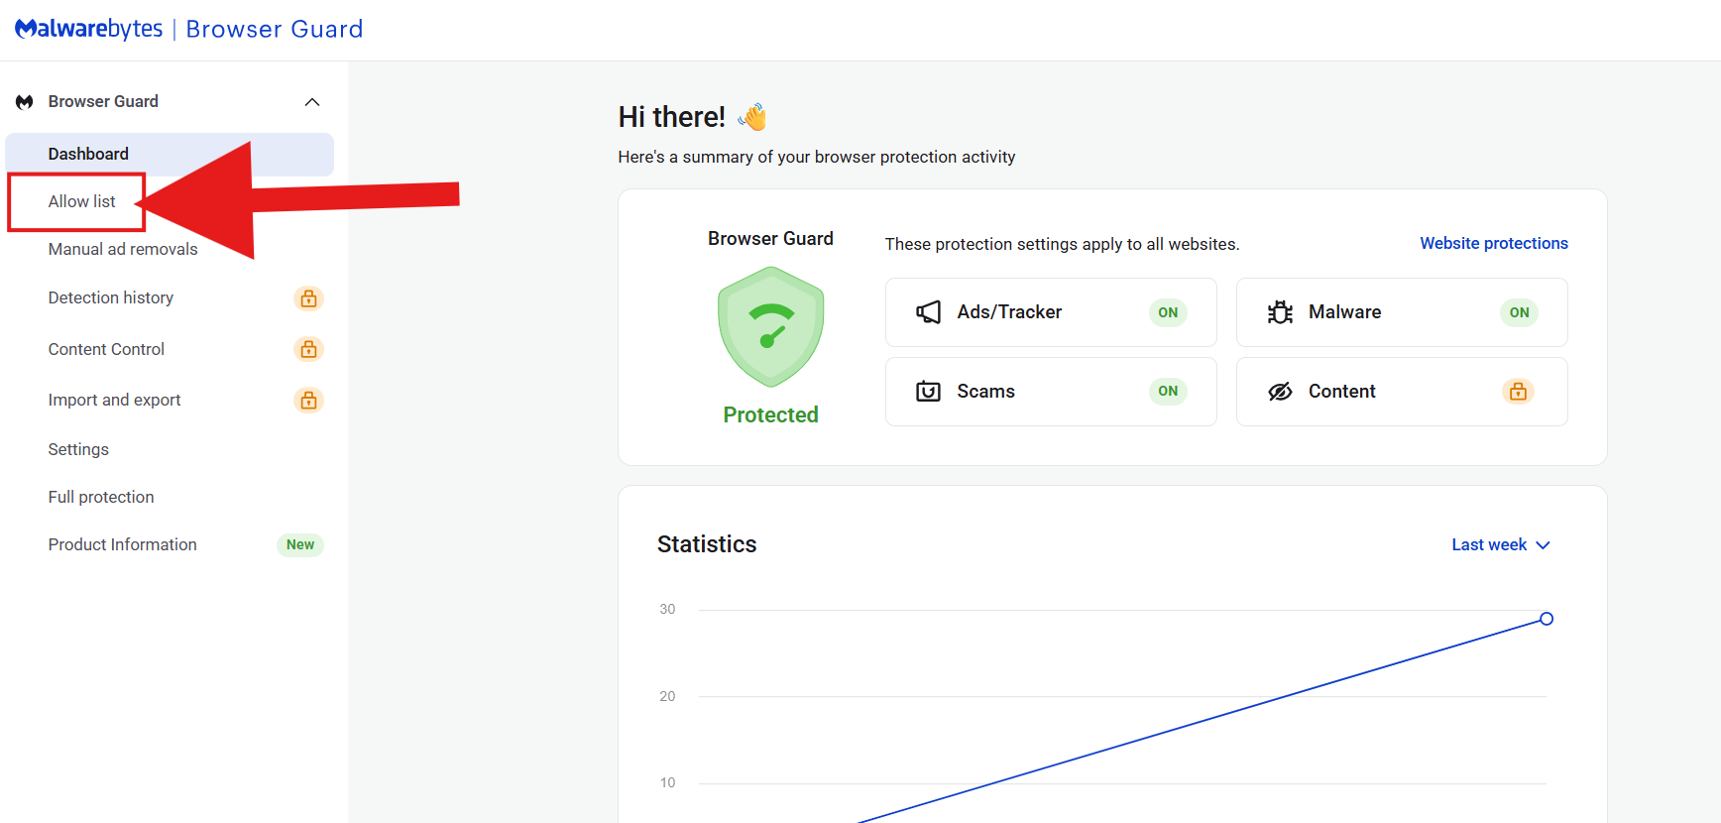
Task: Click the Statistics heading
Action: point(707,544)
